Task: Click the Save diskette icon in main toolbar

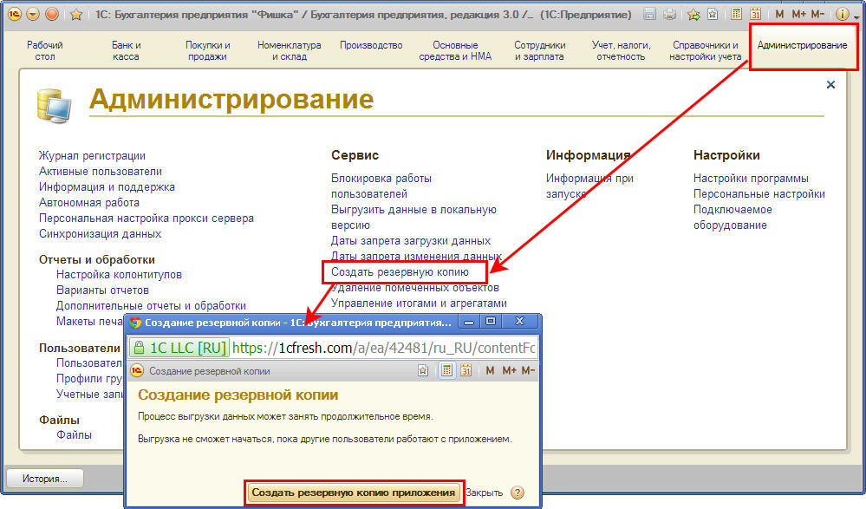Action: click(x=650, y=15)
